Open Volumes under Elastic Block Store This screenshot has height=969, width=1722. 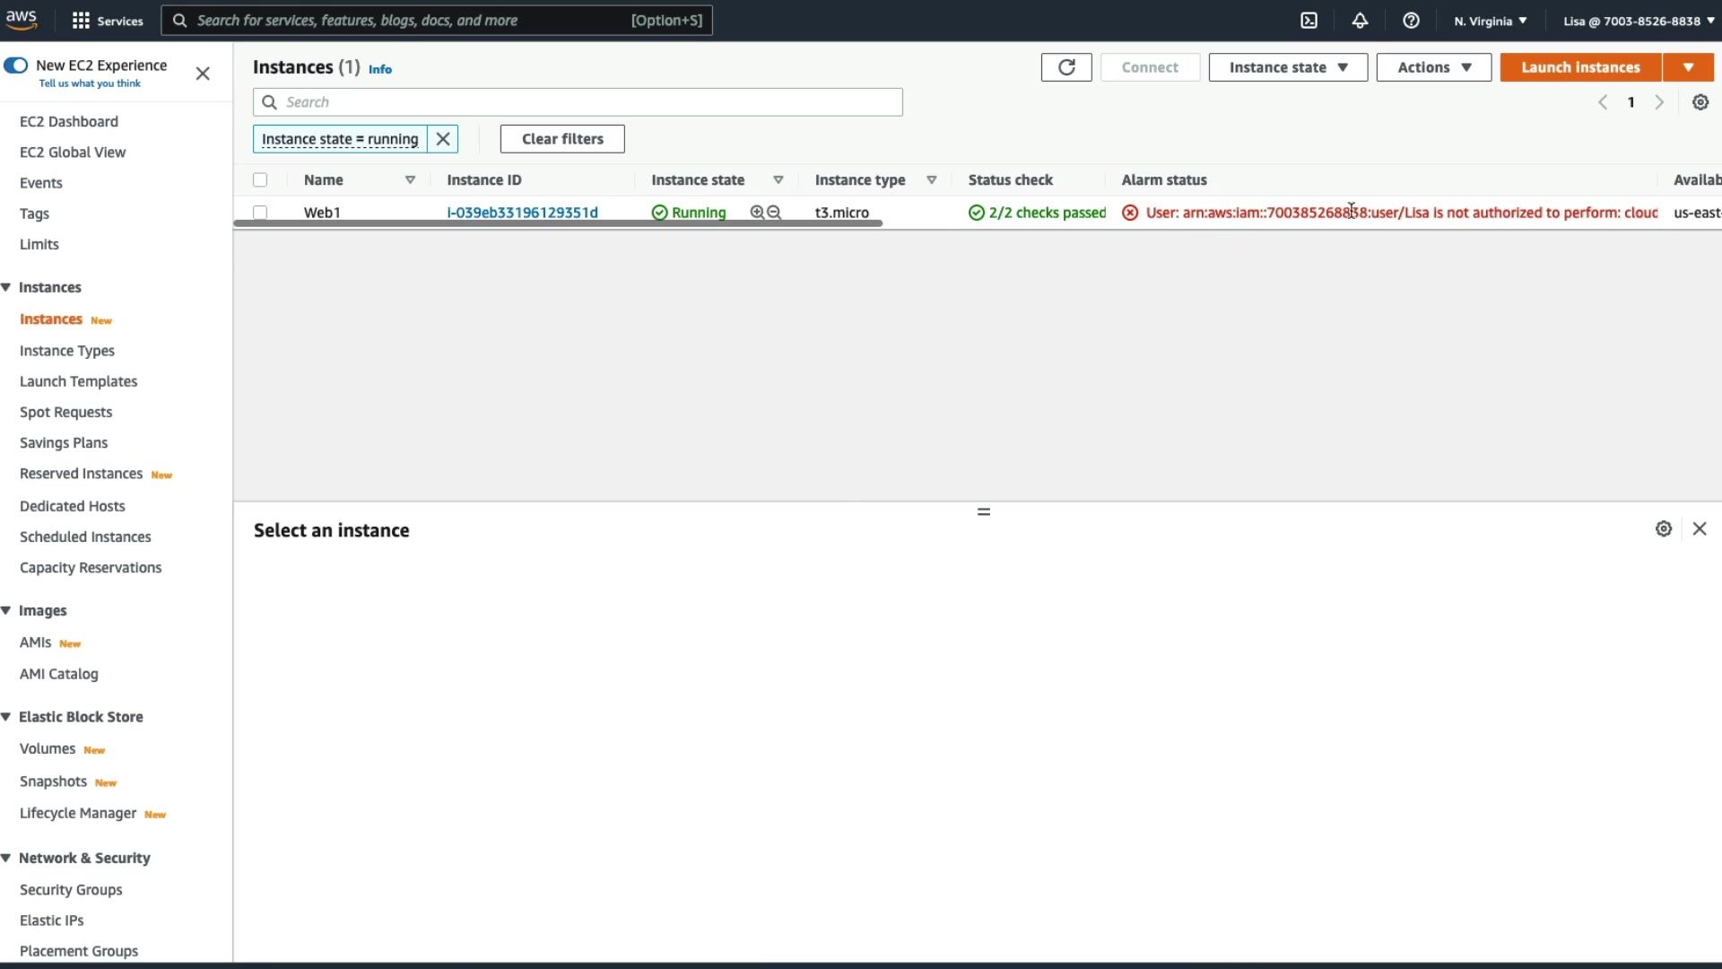click(x=48, y=749)
